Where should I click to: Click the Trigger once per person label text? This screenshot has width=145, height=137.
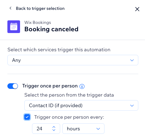[50, 86]
